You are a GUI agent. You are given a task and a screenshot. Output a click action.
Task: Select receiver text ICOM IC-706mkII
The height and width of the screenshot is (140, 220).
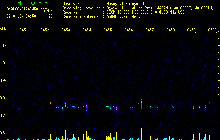click(122, 12)
